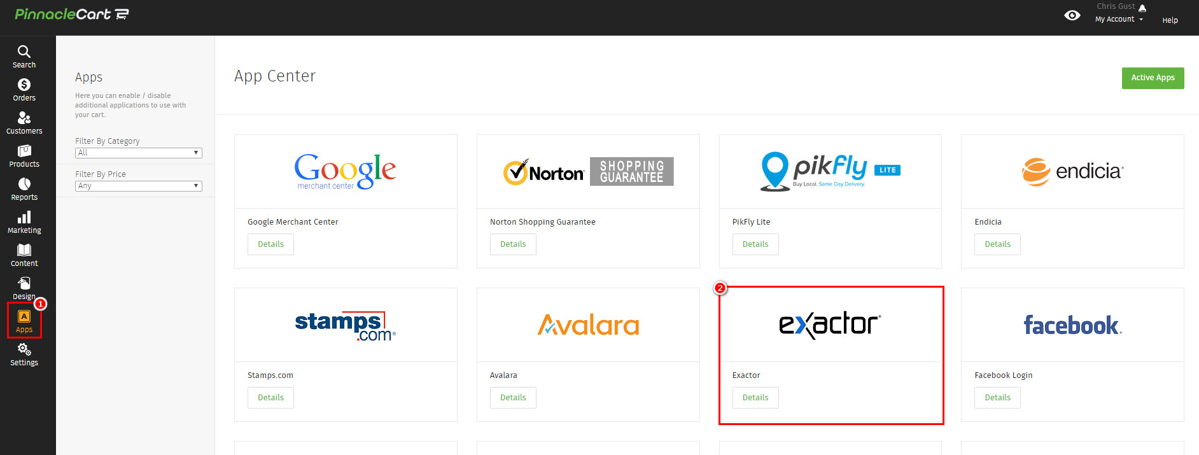1199x455 pixels.
Task: Select the Apps sidebar icon
Action: tap(24, 321)
